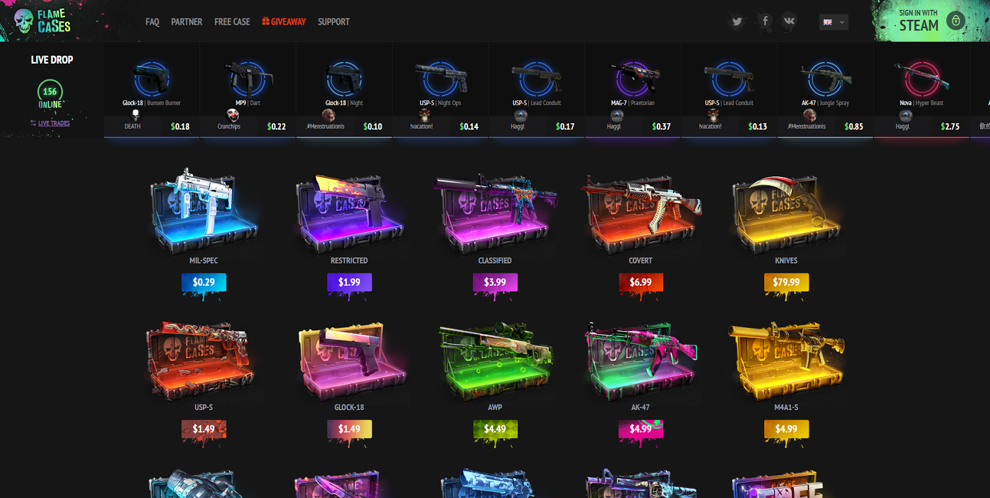Open the LIVE TRADES link
990x498 pixels.
[x=50, y=123]
